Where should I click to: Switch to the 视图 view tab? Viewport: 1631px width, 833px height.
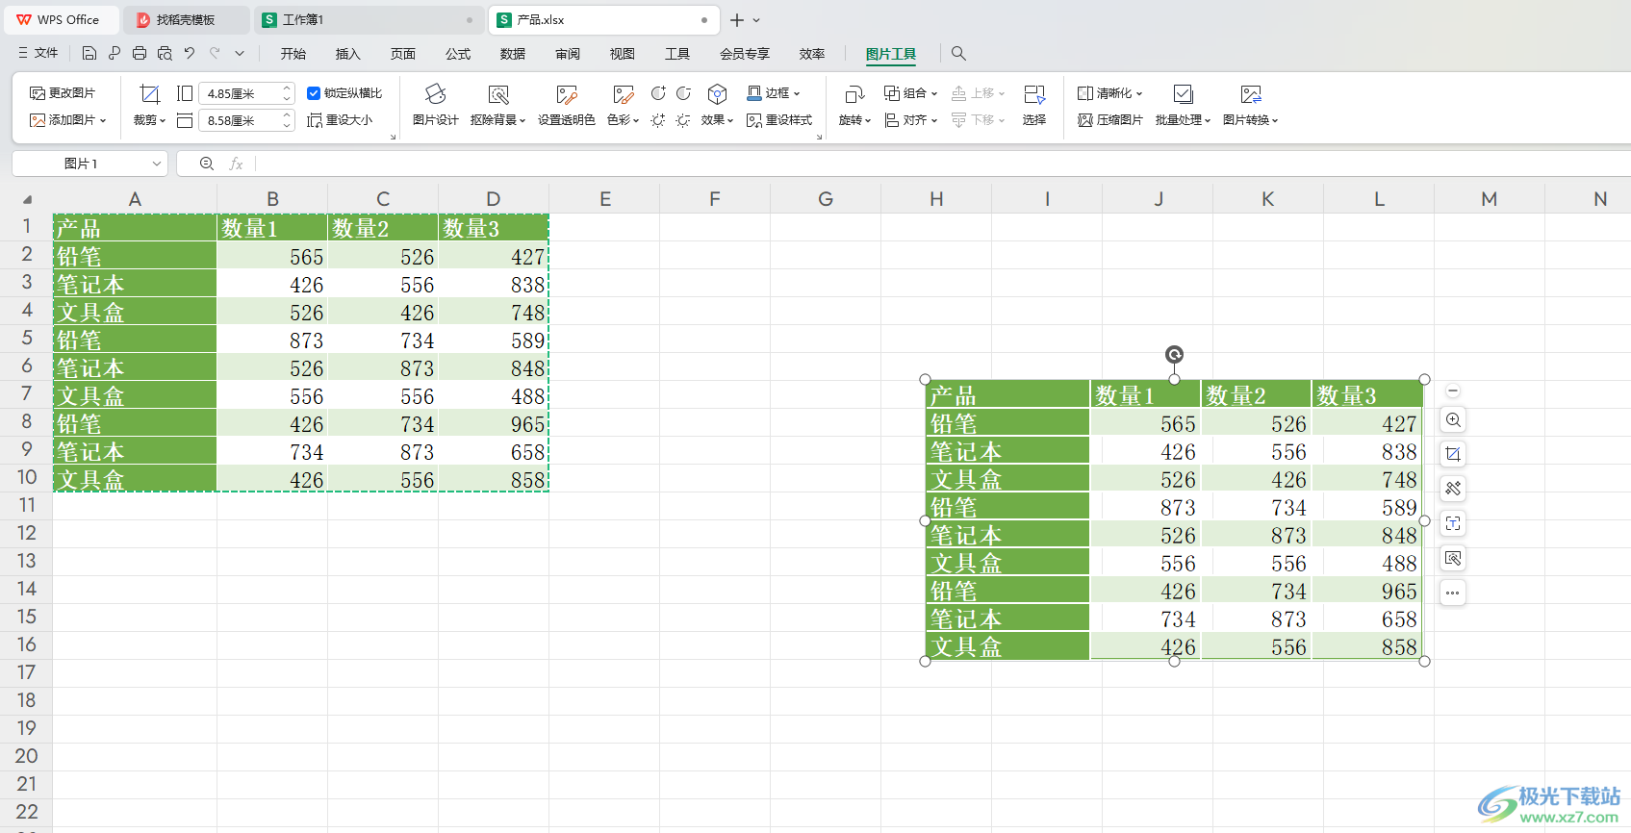pyautogui.click(x=623, y=54)
